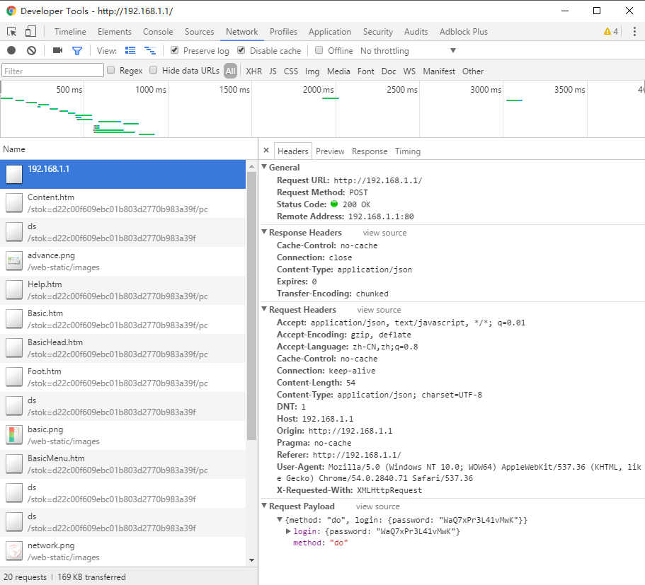Open the Response tab
This screenshot has height=585, width=645.
370,151
